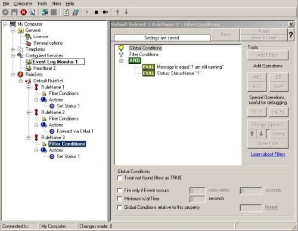This screenshot has width=298, height=231.
Task: Check Fire only if Event occurs
Action: pos(120,190)
